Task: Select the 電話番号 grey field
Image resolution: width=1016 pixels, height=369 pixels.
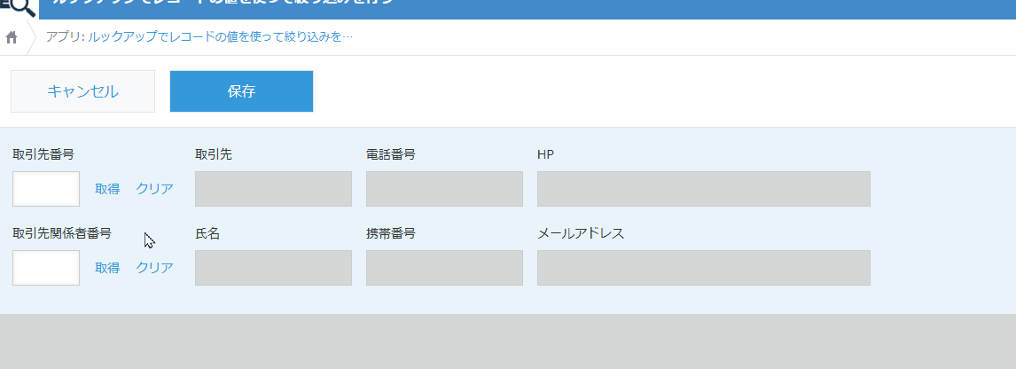Action: 444,189
